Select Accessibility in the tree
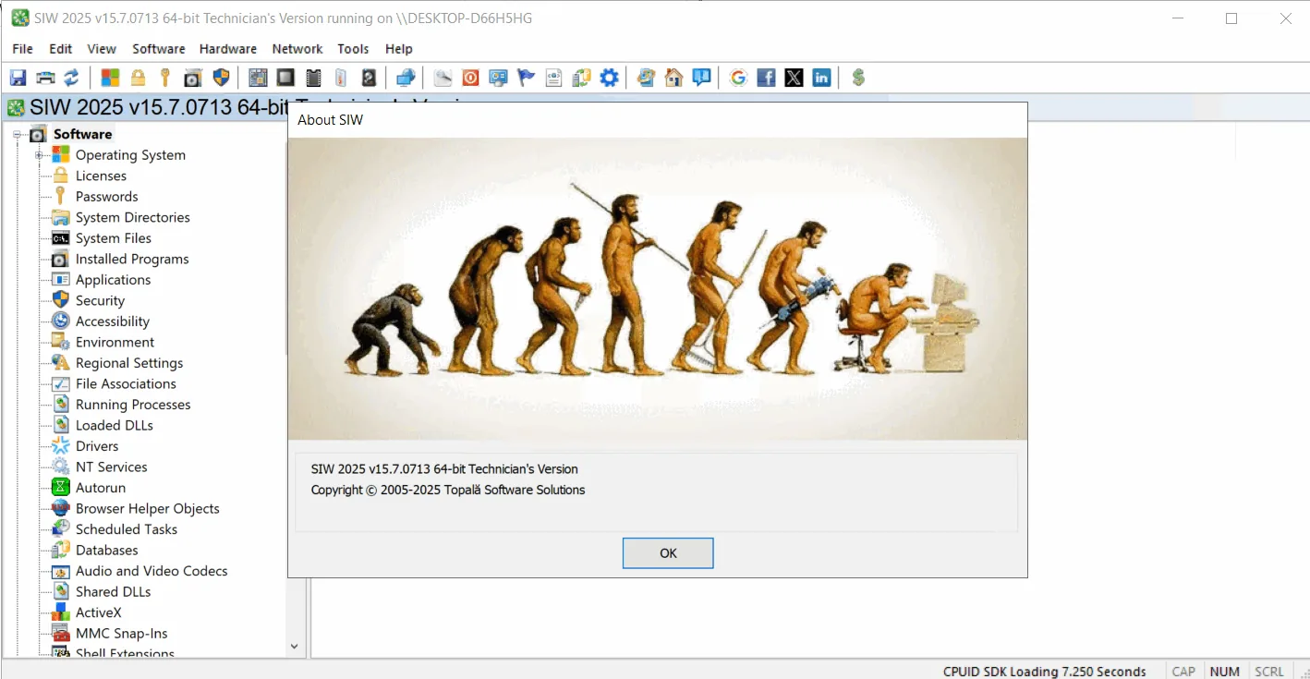Image resolution: width=1310 pixels, height=679 pixels. point(113,321)
